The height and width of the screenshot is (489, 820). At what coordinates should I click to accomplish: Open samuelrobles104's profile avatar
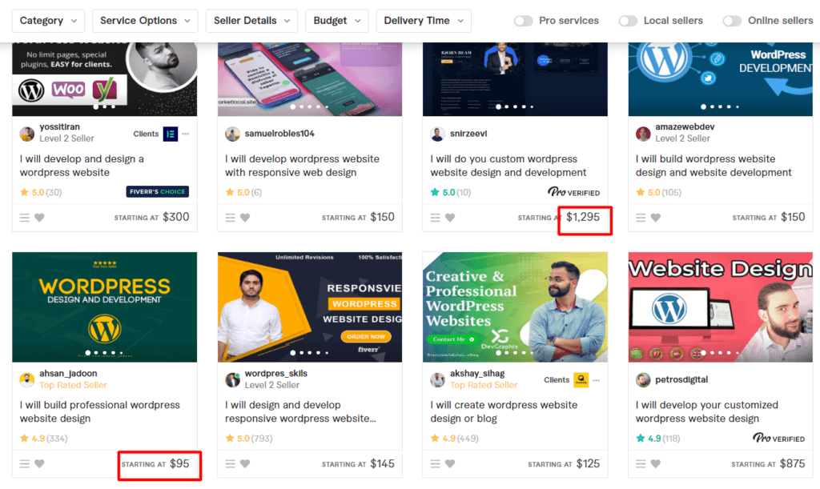(x=233, y=134)
